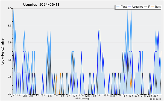Image resolution: width=164 pixels, height=101 pixels.
Task: Click the '22 h' x-axis label
Action: point(149,96)
